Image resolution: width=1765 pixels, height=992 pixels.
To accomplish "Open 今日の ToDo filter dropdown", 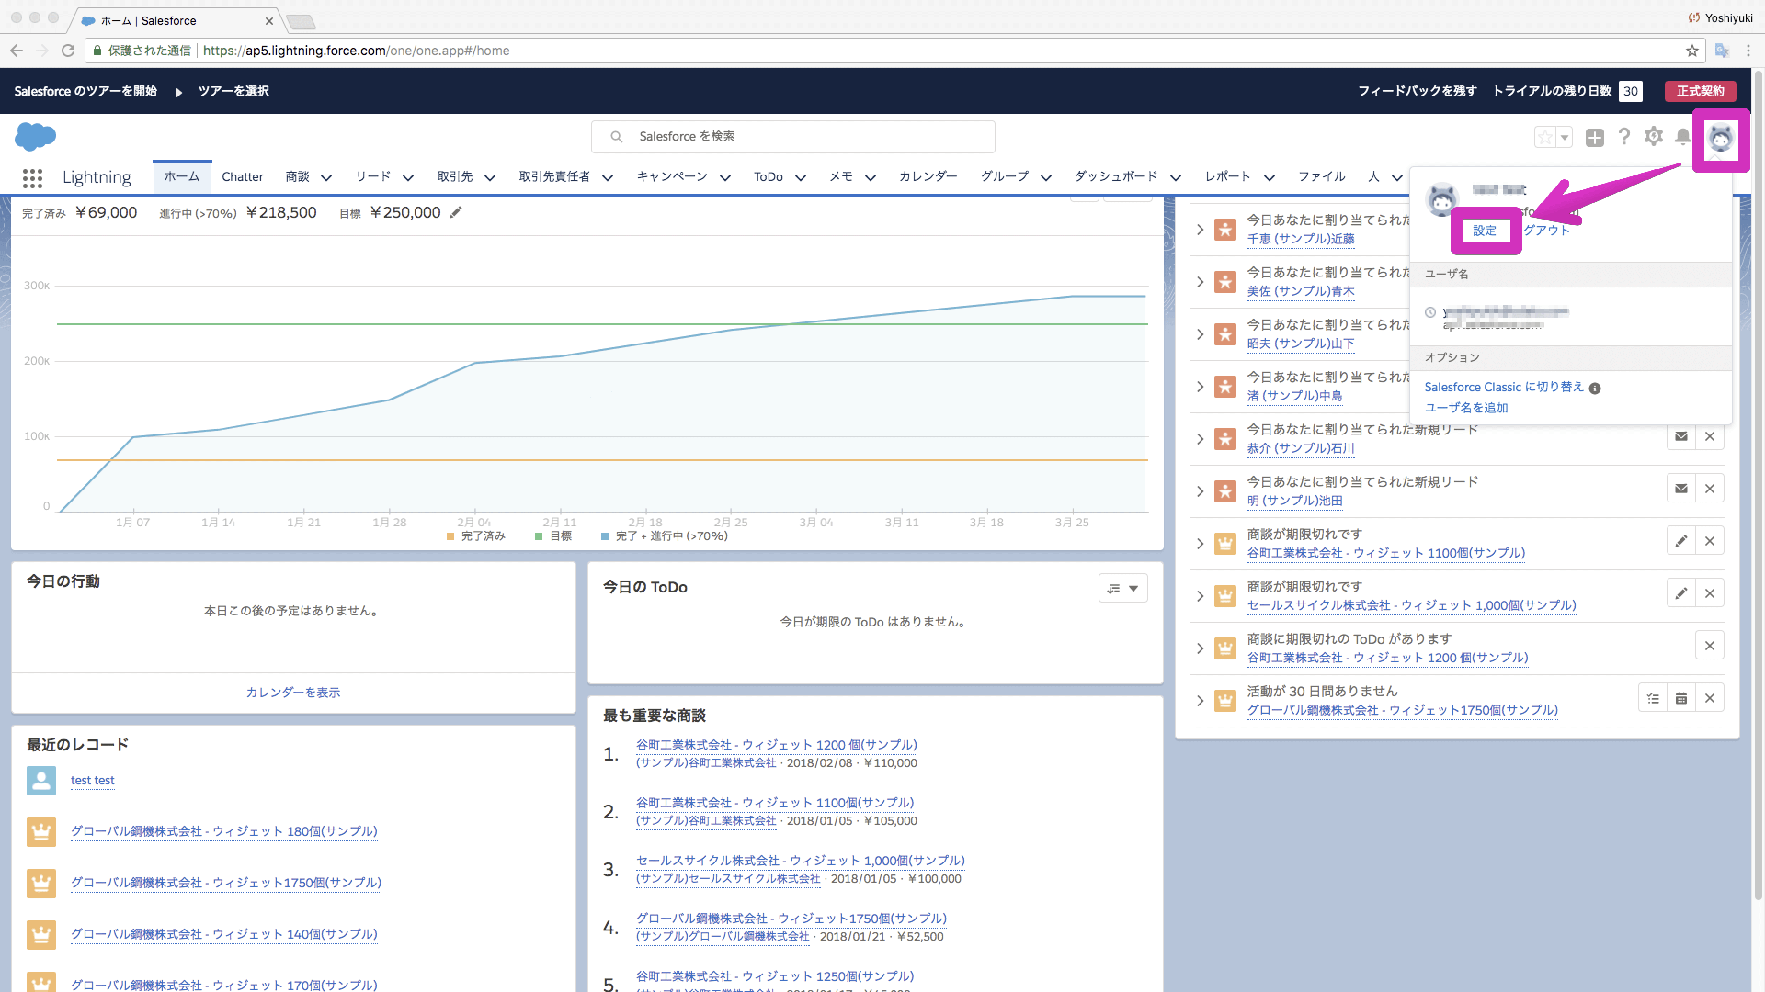I will pos(1122,588).
